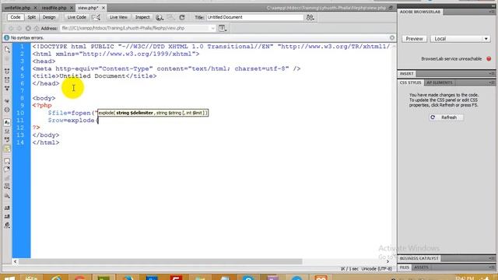
Task: Click Remove Comment icon
Action: [x=7, y=170]
